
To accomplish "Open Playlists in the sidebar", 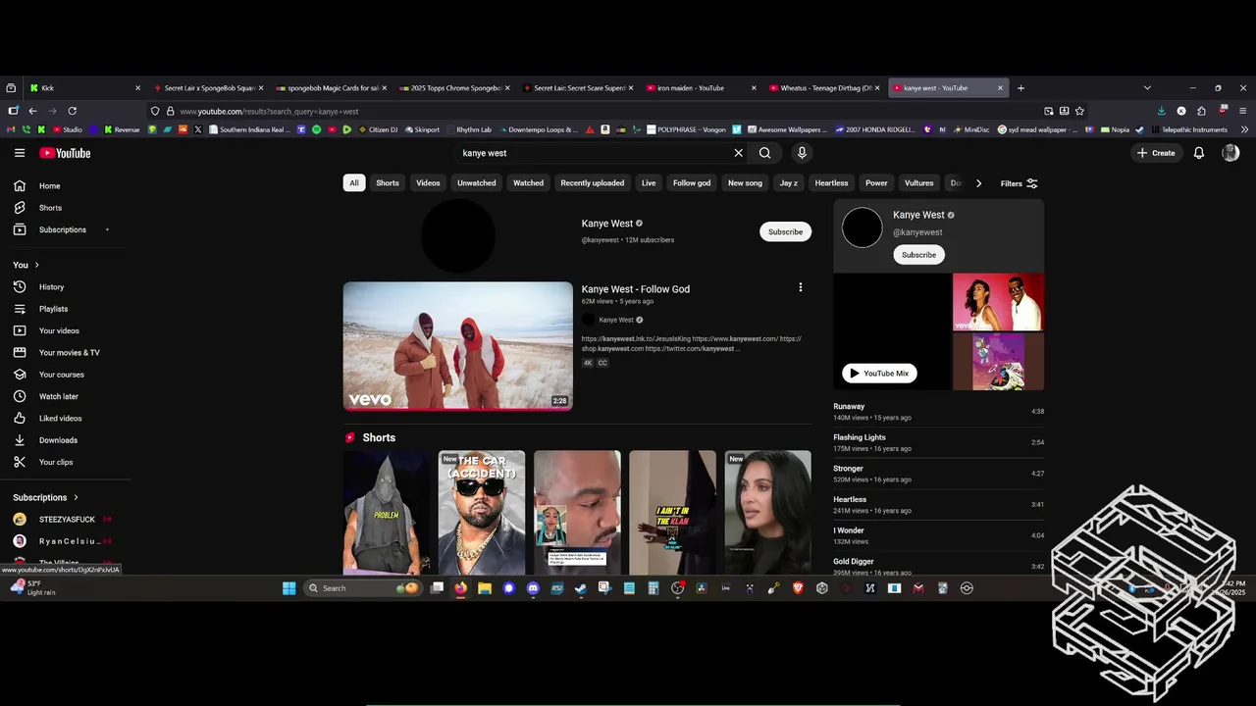I will point(65,309).
